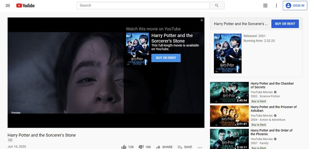Click overlay title 'Harry Potter and the Sorcerer's Stone'
309x149 pixels.
[172, 38]
